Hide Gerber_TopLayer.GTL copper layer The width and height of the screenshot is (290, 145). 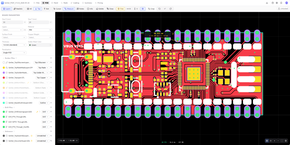51,78
